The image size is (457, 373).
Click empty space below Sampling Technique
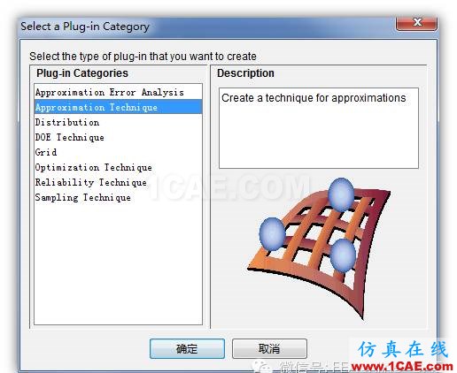[x=118, y=265]
